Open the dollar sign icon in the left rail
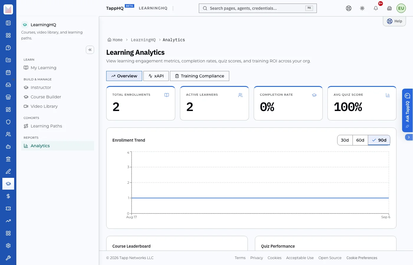 click(8, 196)
